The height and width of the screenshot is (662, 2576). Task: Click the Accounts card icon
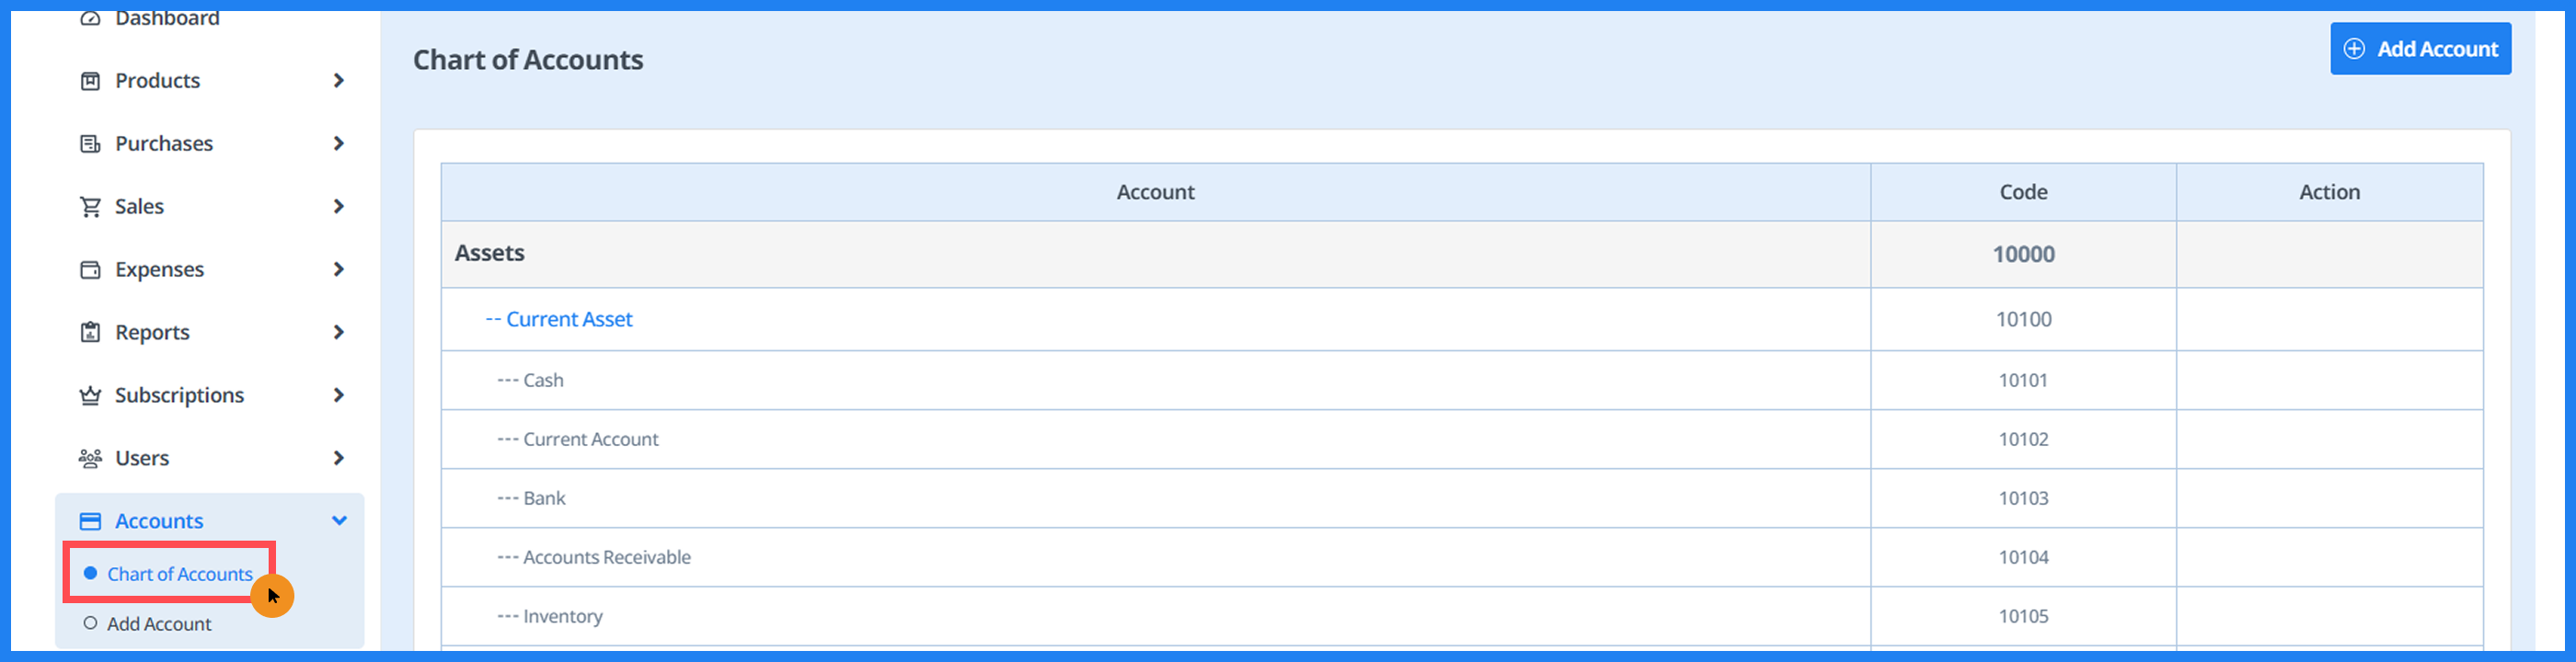(90, 521)
